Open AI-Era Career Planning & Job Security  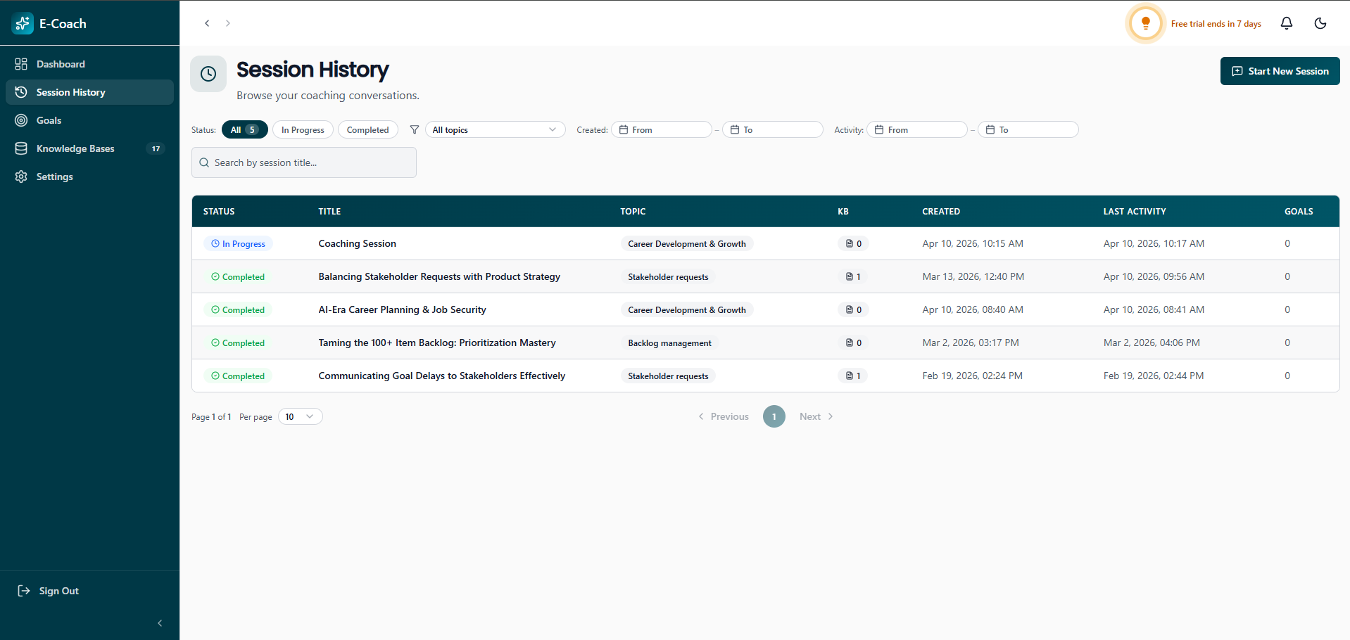[402, 309]
